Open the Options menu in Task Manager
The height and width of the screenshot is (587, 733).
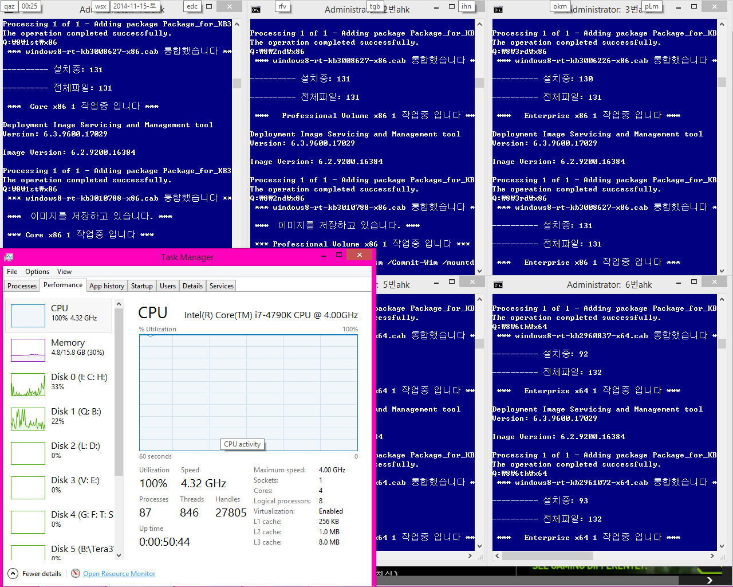pos(37,272)
